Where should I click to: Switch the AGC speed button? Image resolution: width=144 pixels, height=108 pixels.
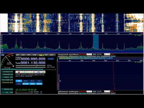tap(25, 84)
